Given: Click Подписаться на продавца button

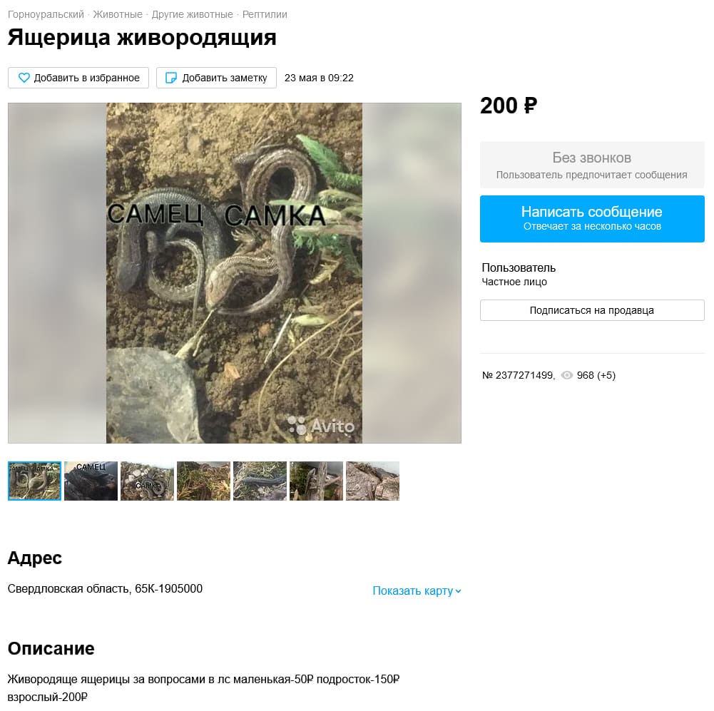Looking at the screenshot, I should pos(592,310).
